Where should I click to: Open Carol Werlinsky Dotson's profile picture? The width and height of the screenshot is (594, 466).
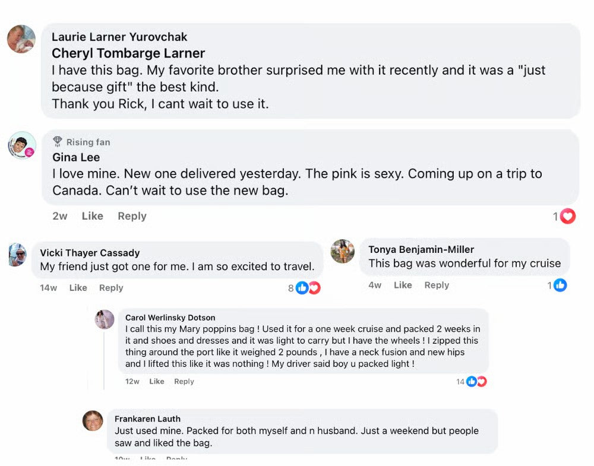(x=105, y=319)
